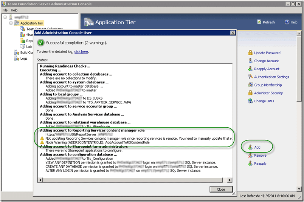The width and height of the screenshot is (304, 202).
Task: Click the Refresh icon in header
Action: pos(259,22)
